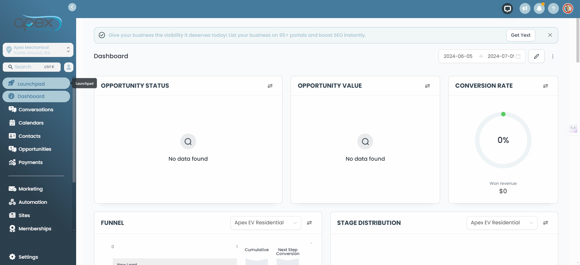Click the page vertical scrollbar

point(578,40)
